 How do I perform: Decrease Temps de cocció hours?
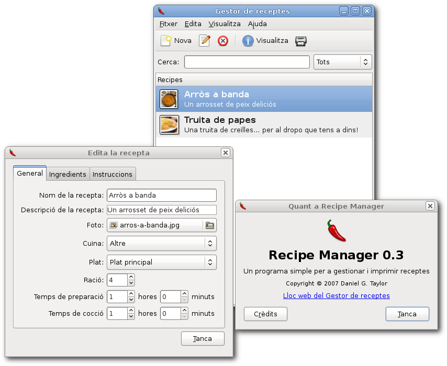(x=131, y=316)
